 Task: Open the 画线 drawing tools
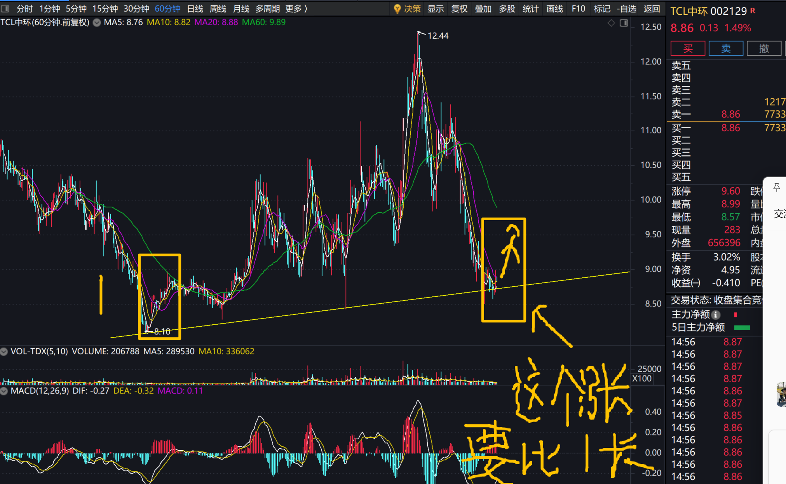[x=555, y=9]
